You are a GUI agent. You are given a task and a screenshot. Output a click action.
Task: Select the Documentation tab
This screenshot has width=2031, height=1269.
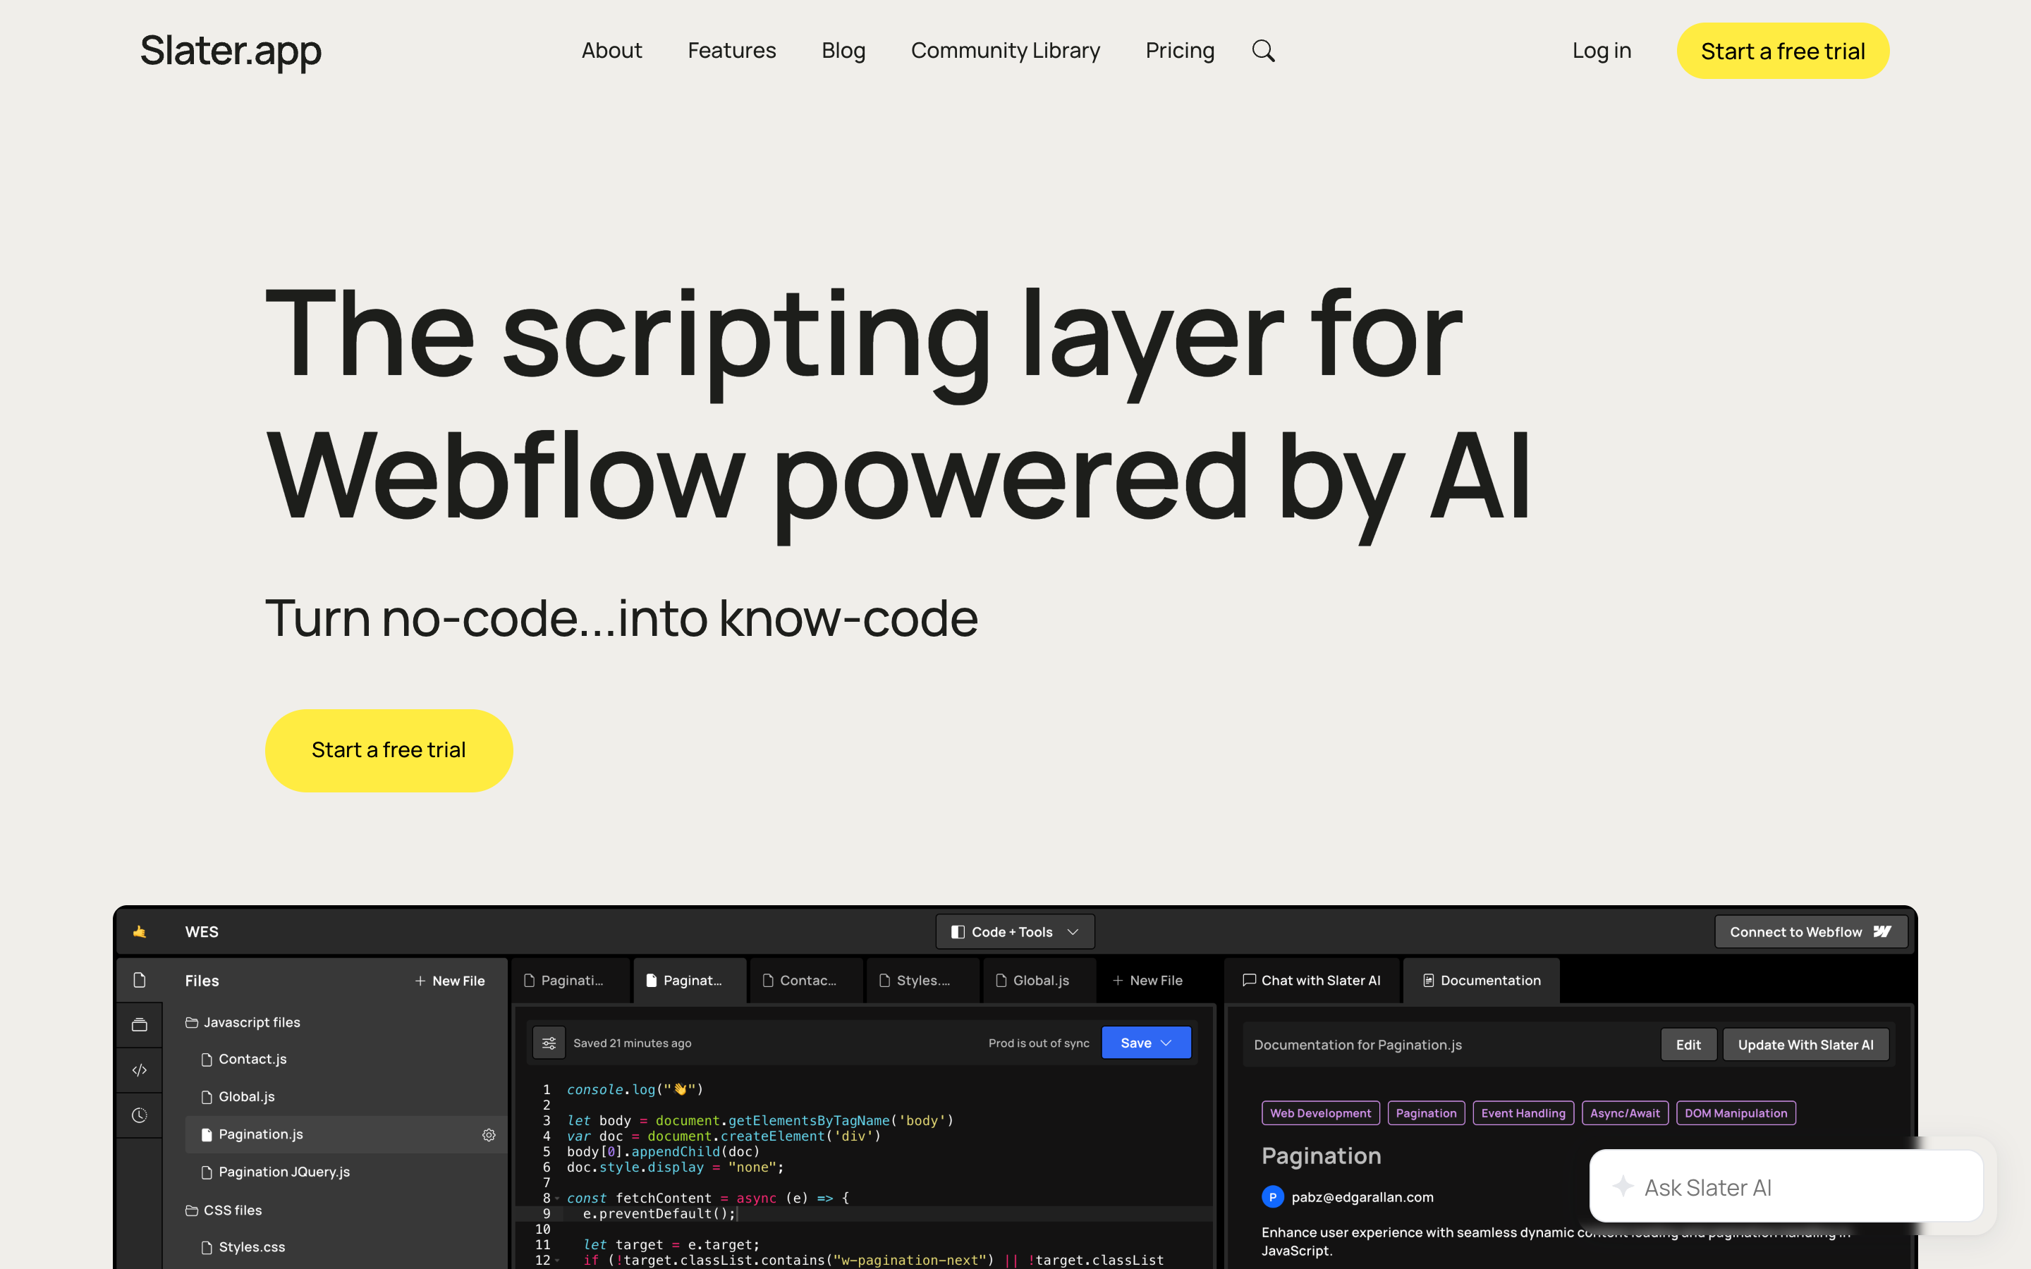click(x=1481, y=980)
